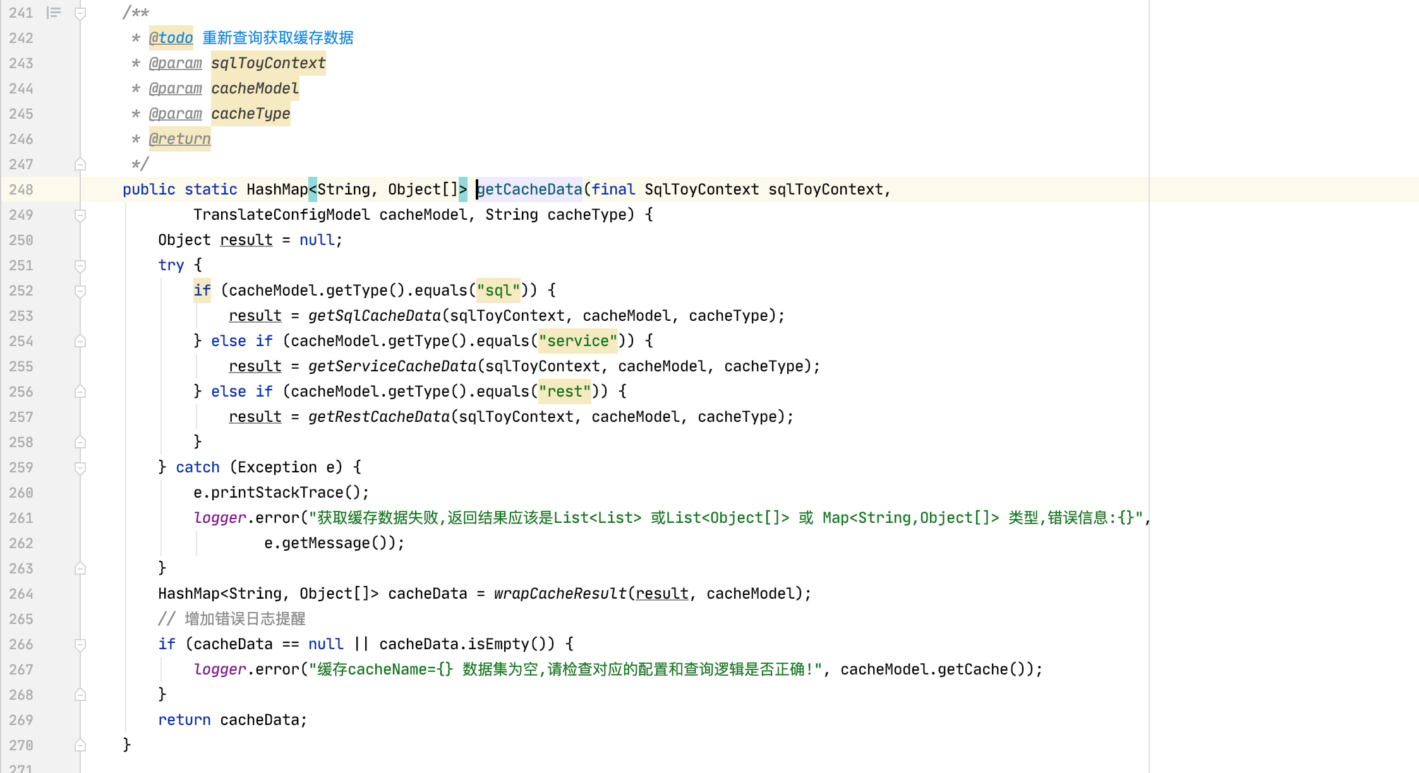1419x773 pixels.
Task: Click the getRestCacheData method call
Action: (x=378, y=417)
